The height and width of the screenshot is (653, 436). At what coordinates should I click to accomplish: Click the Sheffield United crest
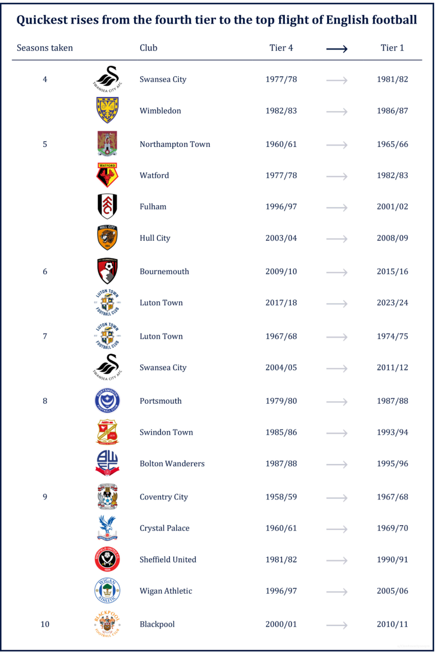(107, 559)
